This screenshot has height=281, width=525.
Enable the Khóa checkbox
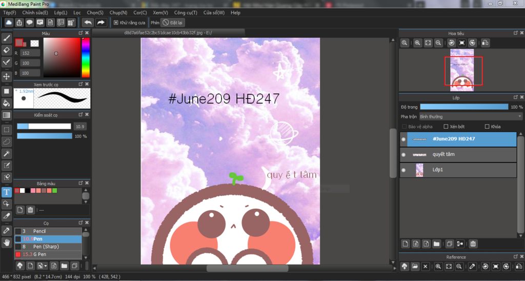click(487, 127)
